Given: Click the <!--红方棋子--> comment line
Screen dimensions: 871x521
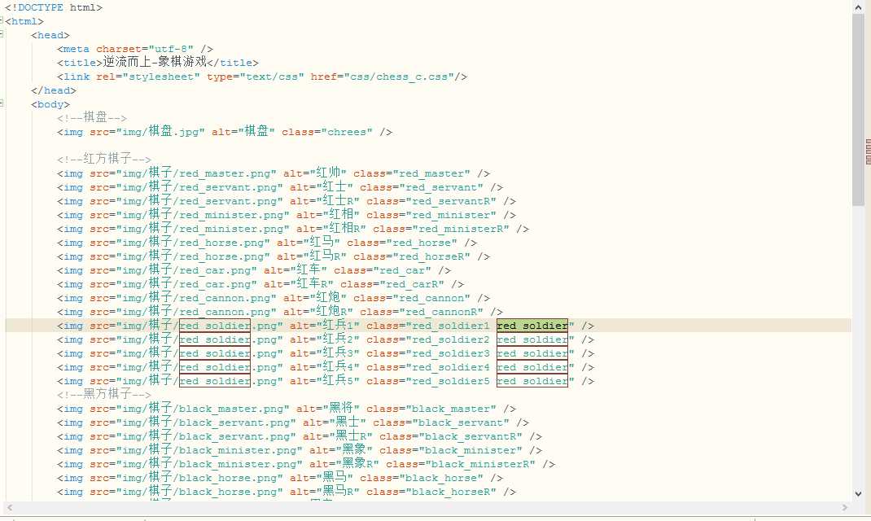Looking at the screenshot, I should [x=104, y=160].
